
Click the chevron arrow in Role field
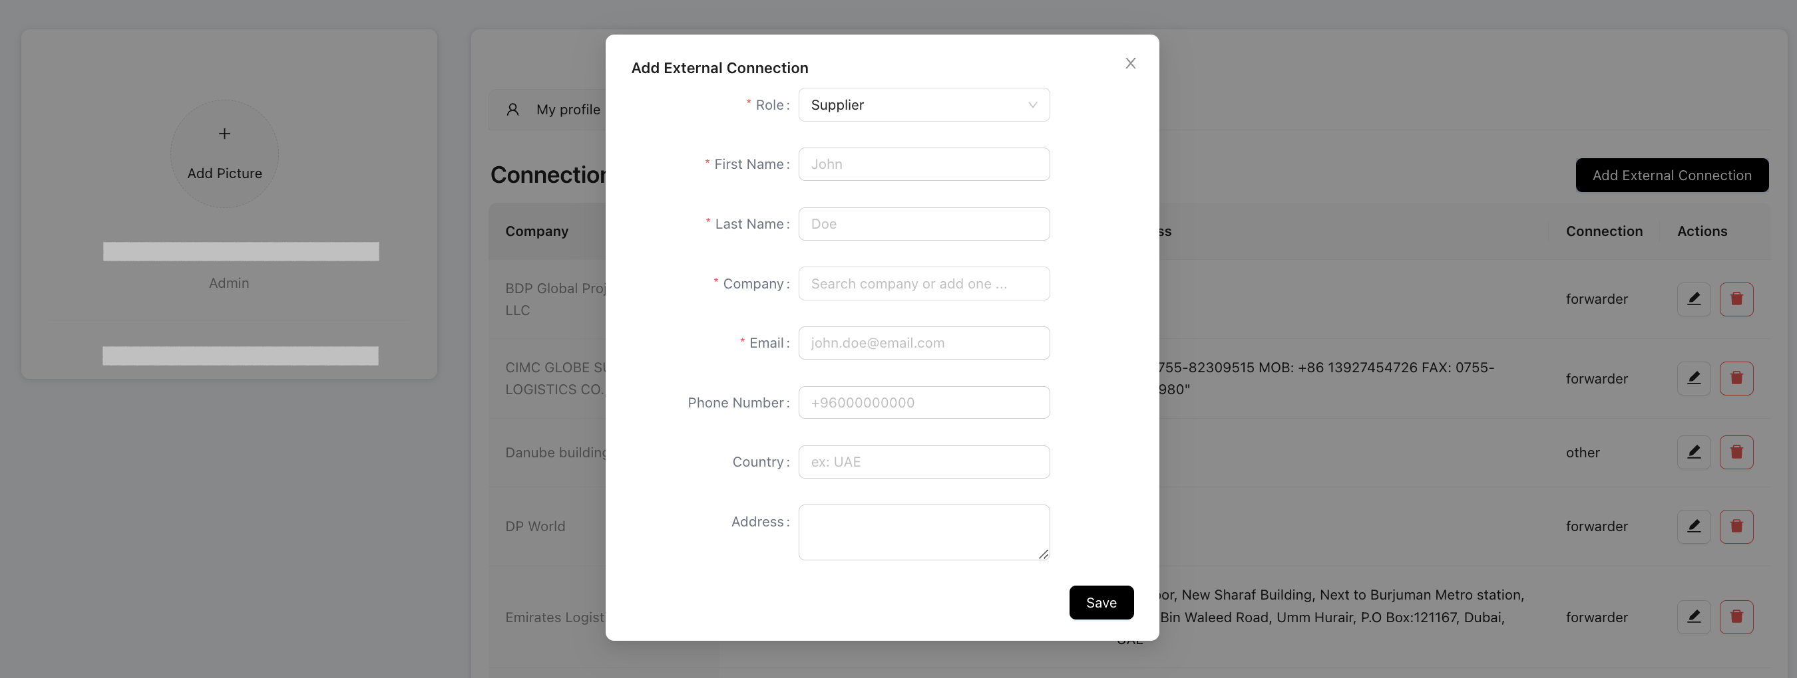1032,104
